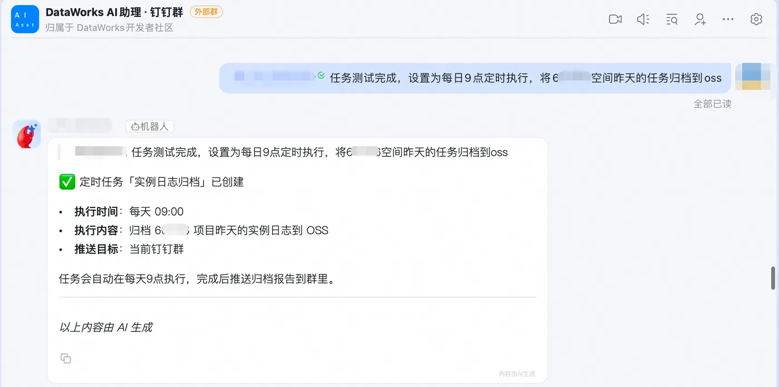Click the group title DataWorks AI 助理
The image size is (779, 387).
pyautogui.click(x=114, y=12)
